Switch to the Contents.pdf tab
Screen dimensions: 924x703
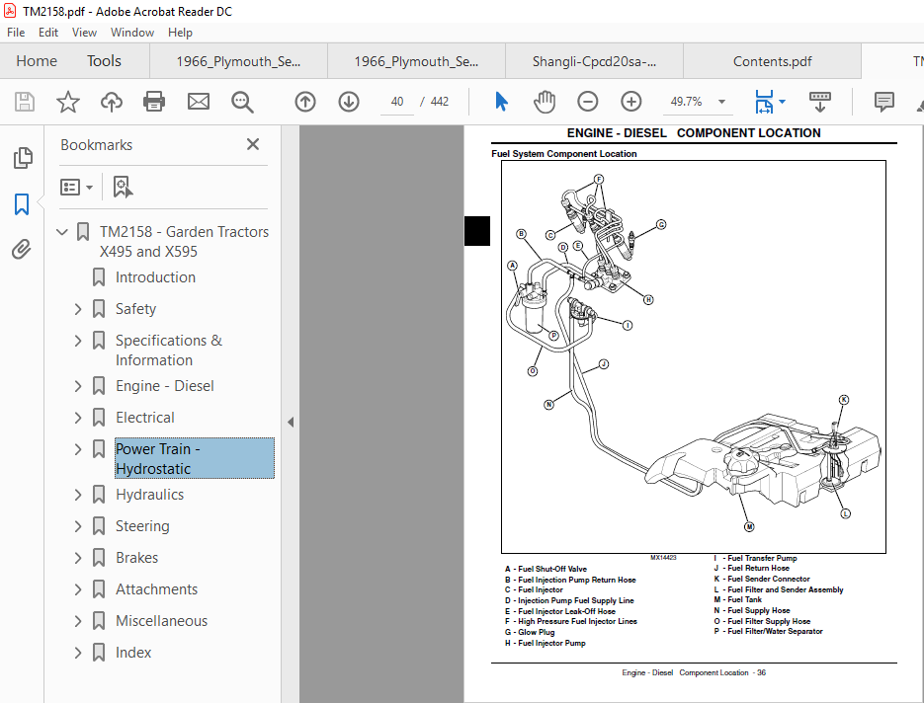point(772,61)
